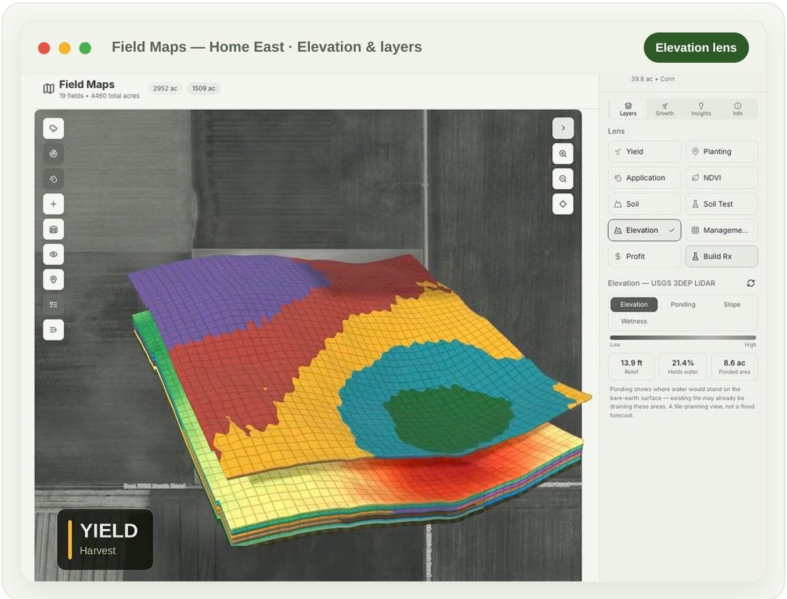Screen dimensions: 787x599
Task: Click the radar icon in map toolbar
Action: pyautogui.click(x=53, y=154)
